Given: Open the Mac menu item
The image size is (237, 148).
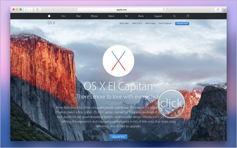Looking at the screenshot, I should 64,16.
